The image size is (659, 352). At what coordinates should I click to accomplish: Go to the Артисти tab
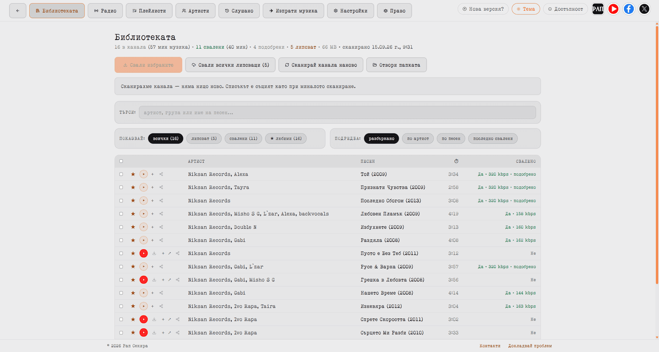coord(195,10)
